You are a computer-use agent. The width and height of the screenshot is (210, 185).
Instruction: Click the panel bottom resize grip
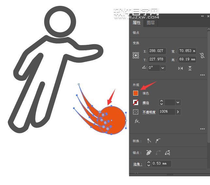(170, 175)
